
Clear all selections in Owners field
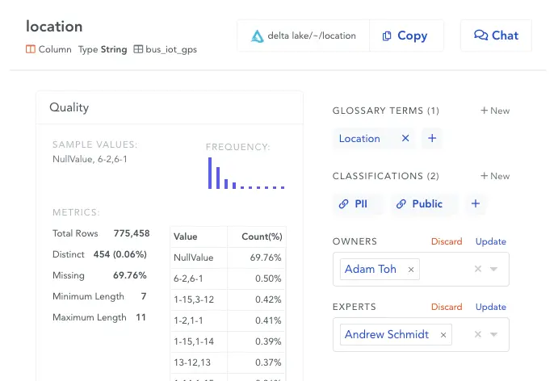478,269
